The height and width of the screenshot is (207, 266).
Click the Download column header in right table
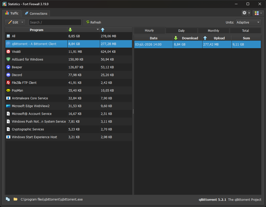pos(187,38)
